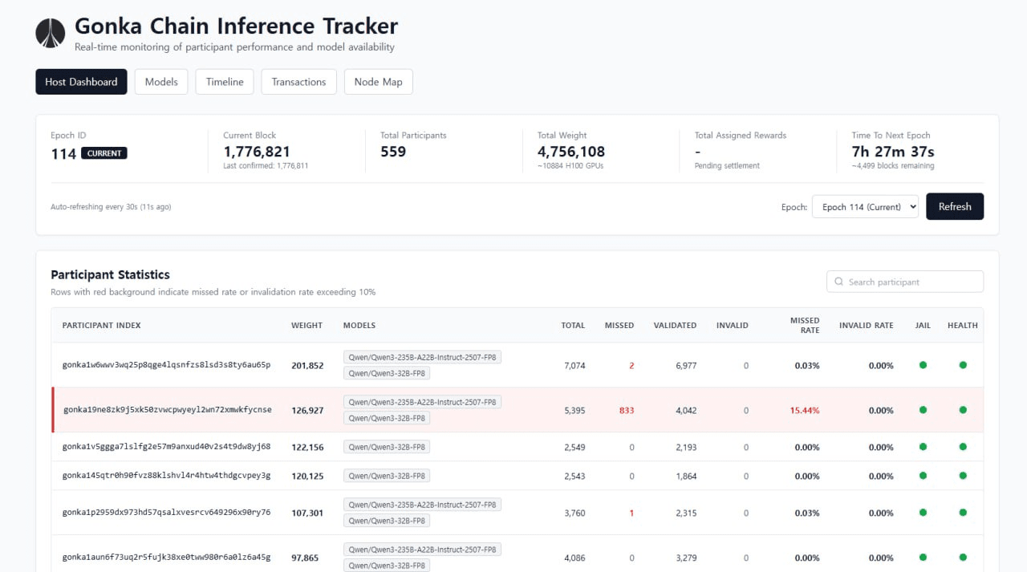Open the Timeline tab
Screen dimensions: 1027x572
point(225,82)
